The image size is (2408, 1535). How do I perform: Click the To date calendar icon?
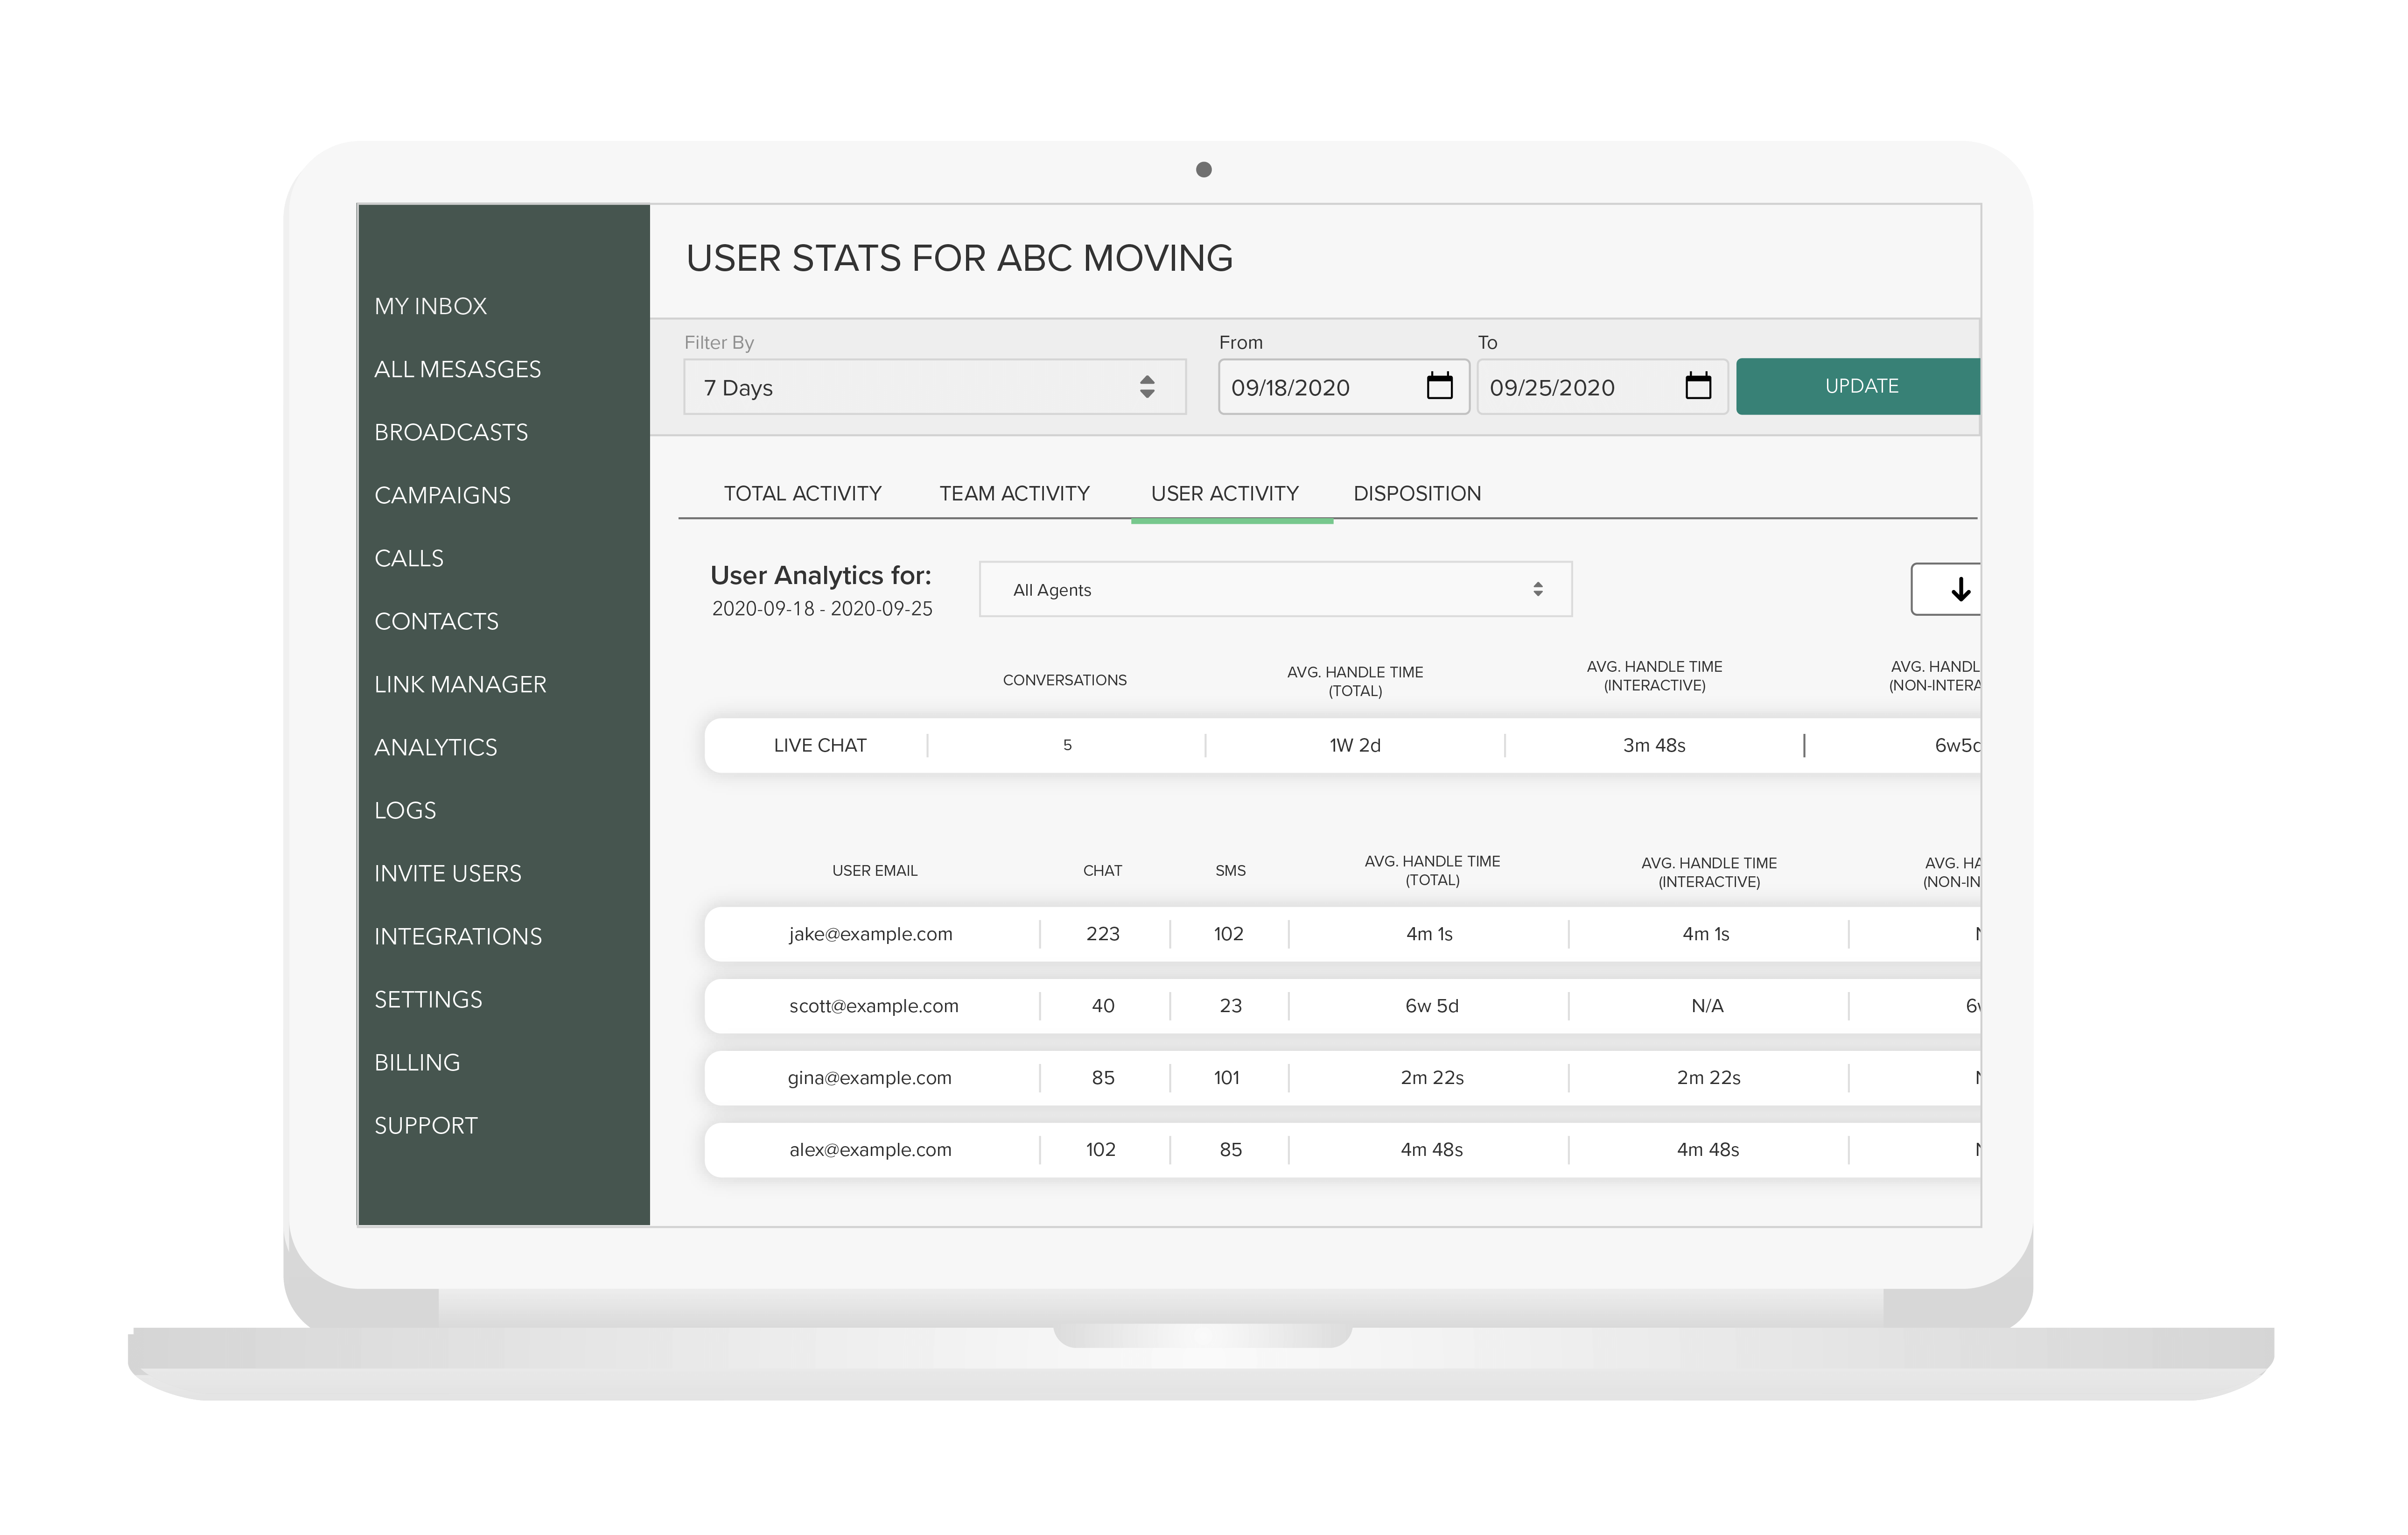click(1698, 386)
